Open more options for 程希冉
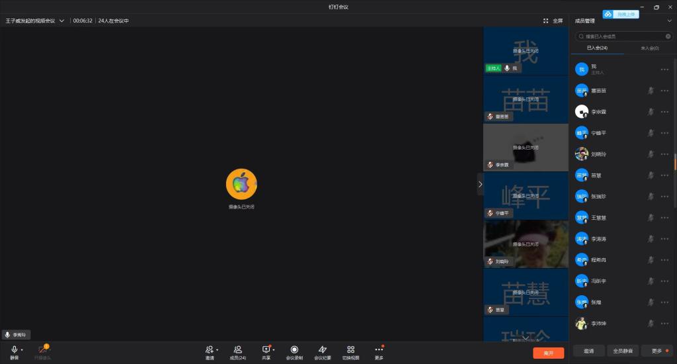This screenshot has height=364, width=677. [x=664, y=260]
